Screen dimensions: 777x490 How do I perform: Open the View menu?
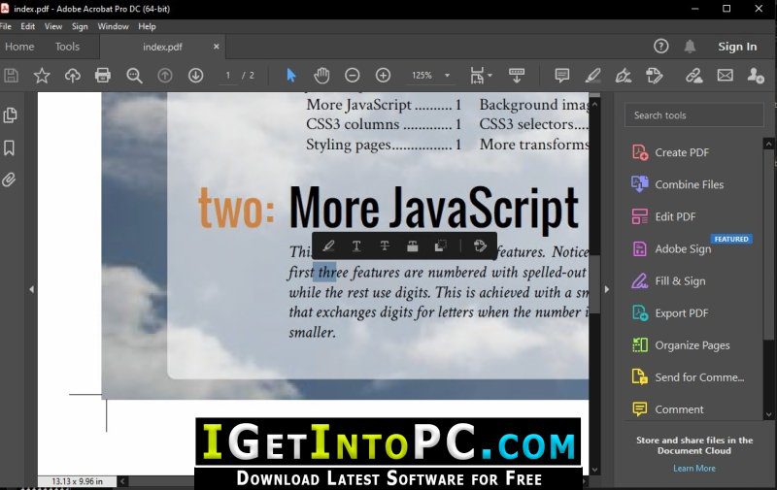tap(53, 27)
